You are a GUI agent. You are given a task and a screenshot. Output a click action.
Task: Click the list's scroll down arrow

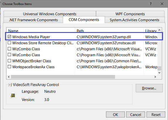(x=159, y=73)
